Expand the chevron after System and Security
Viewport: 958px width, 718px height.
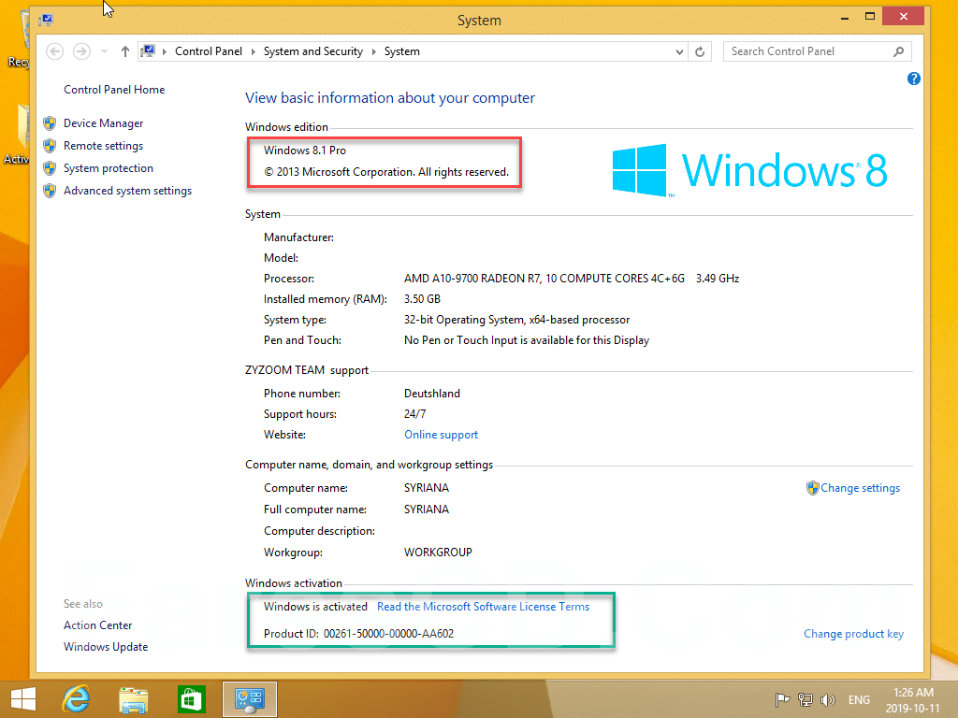tap(374, 52)
